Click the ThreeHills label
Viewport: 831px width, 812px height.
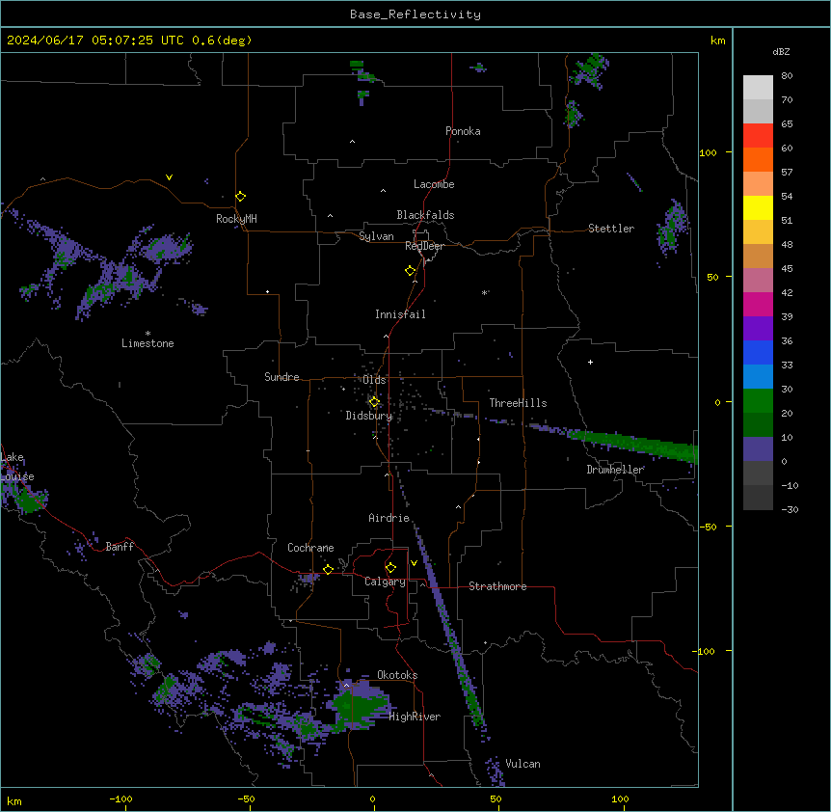518,403
